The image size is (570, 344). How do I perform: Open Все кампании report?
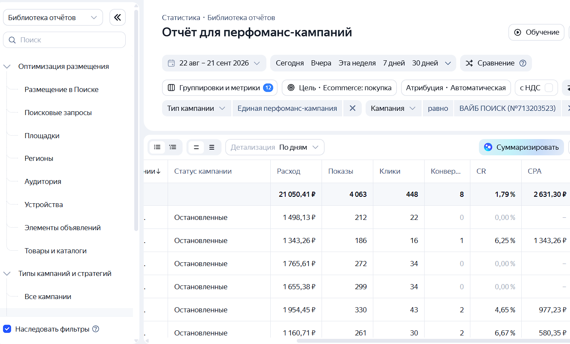pyautogui.click(x=48, y=297)
